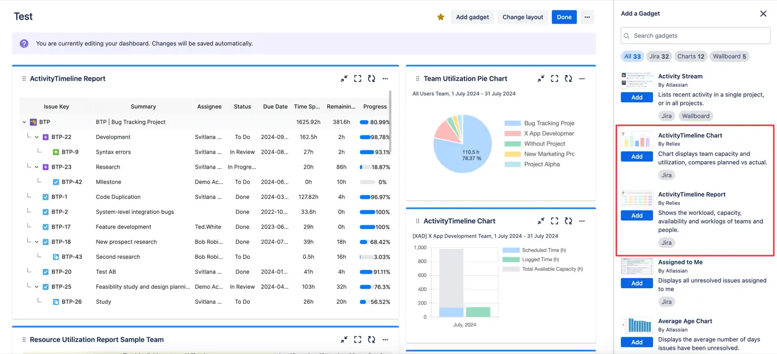Screen dimensions: 777x354
Task: Click the gold star favorite icon
Action: coord(441,17)
